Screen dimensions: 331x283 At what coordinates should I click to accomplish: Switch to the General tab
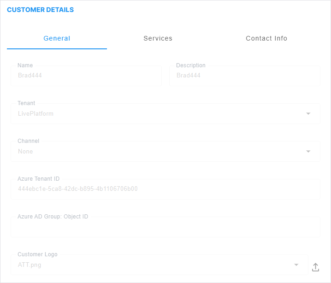57,39
